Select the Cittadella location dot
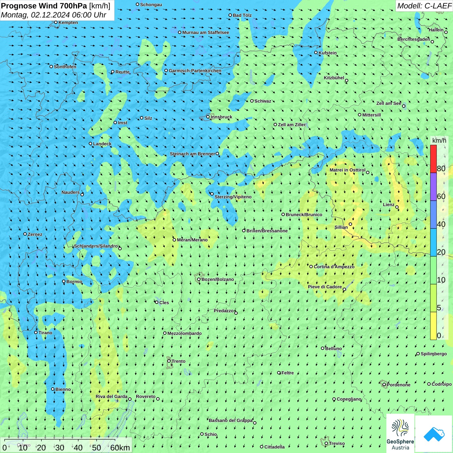Viewport: 453px width, 453px height. 262,447
